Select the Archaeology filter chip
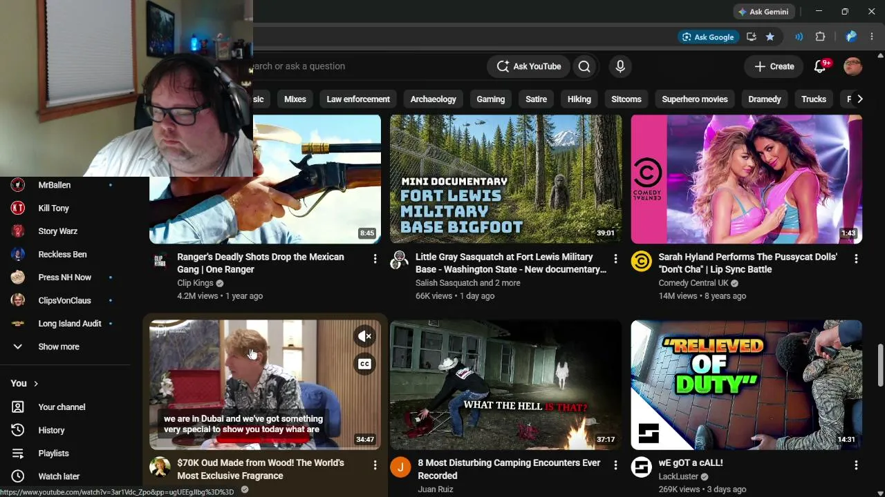 coord(434,99)
